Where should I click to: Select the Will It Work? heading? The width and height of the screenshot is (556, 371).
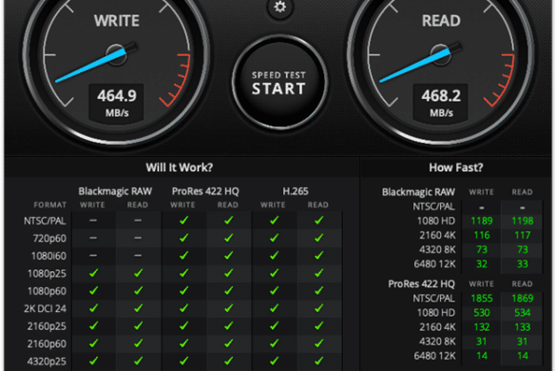(x=180, y=167)
